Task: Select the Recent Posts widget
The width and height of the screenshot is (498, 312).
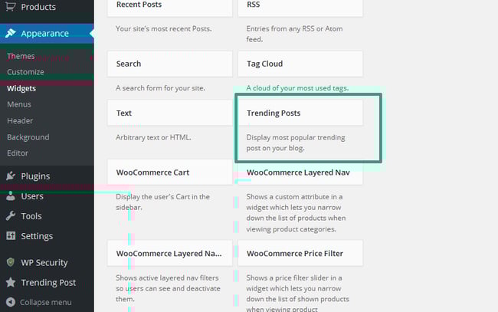Action: [170, 5]
